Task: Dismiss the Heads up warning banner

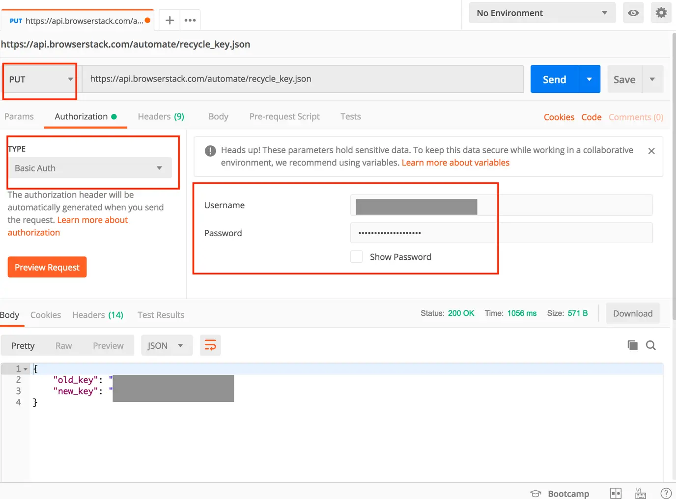Action: click(651, 151)
